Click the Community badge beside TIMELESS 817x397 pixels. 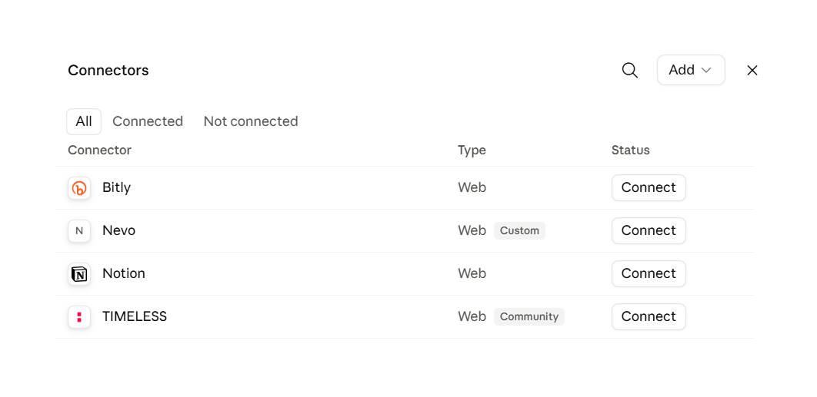pyautogui.click(x=529, y=317)
